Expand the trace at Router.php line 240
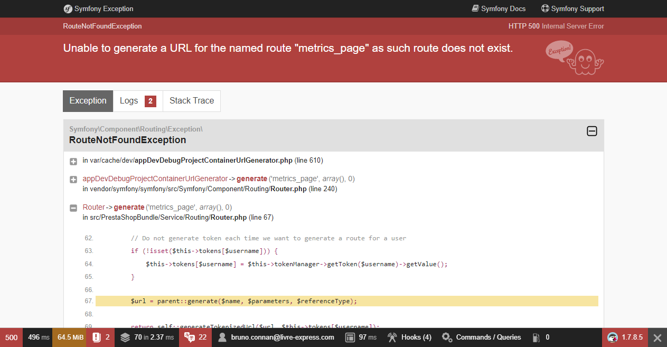 (x=73, y=180)
